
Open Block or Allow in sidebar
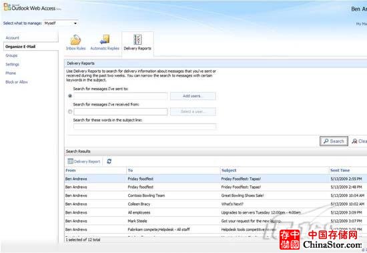(17, 81)
